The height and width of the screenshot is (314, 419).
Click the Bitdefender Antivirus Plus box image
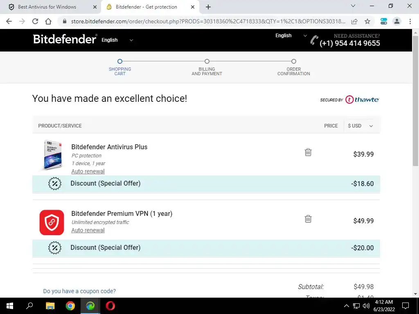click(53, 155)
